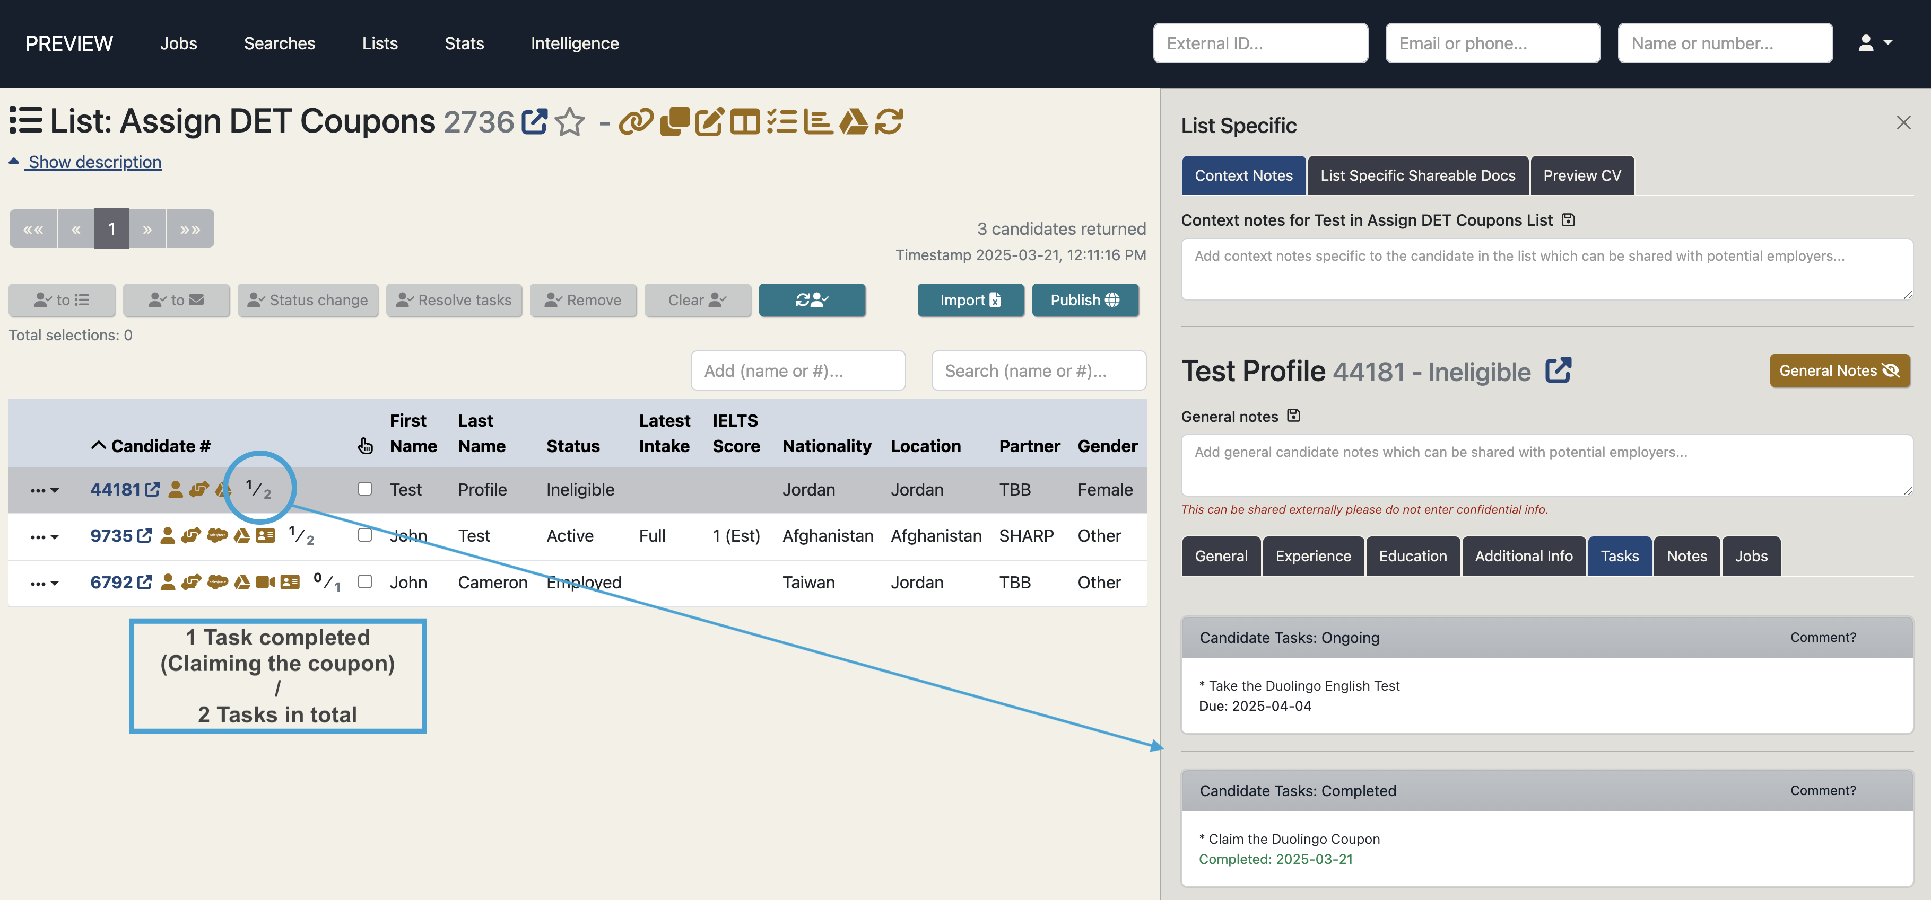Open the profile person icon for candidate 44181
Screen dimensions: 1931x900
pyautogui.click(x=175, y=490)
